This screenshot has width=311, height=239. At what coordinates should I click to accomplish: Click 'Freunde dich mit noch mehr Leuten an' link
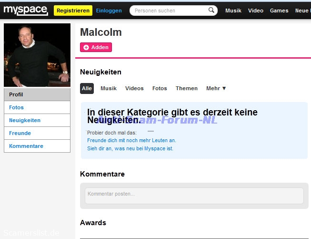[131, 140]
